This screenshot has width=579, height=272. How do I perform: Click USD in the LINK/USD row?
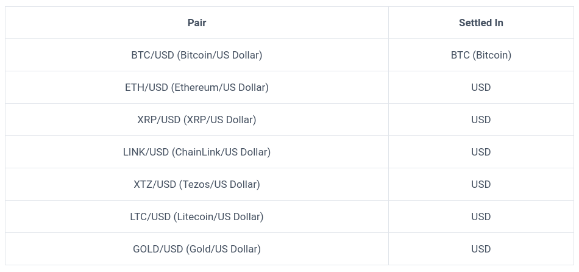[x=481, y=152]
